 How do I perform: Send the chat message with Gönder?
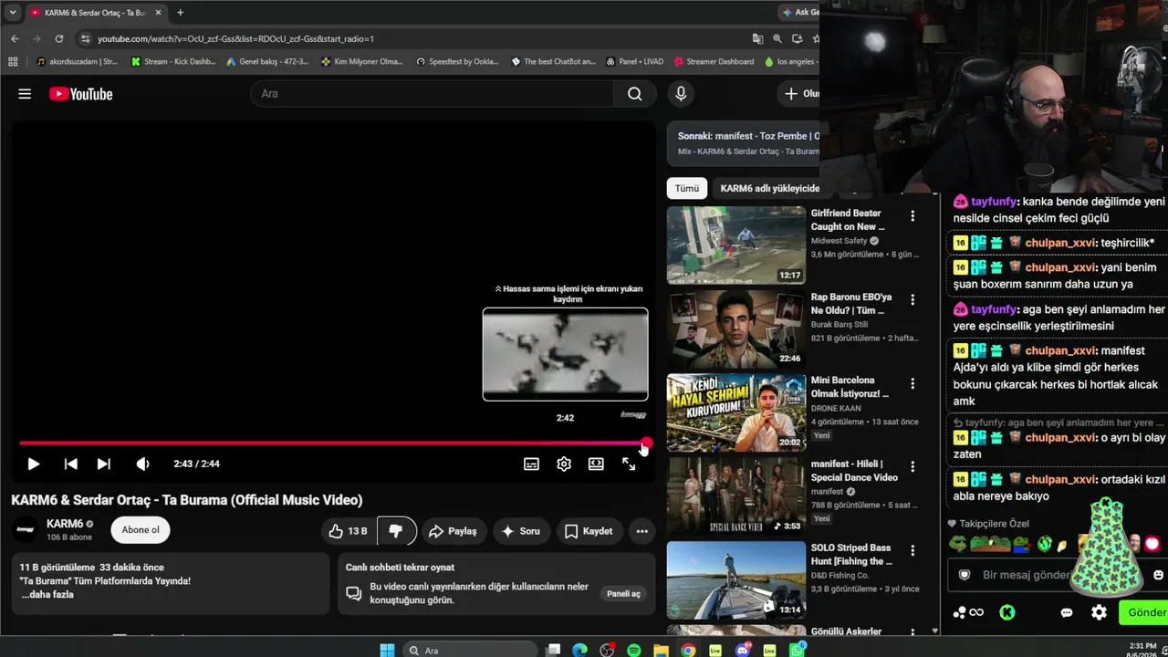tap(1144, 612)
